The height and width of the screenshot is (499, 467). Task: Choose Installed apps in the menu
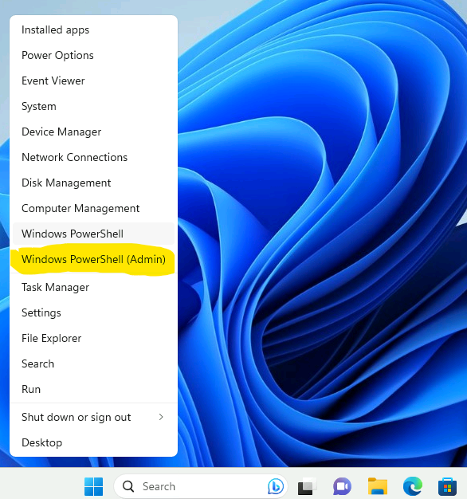[93, 30]
